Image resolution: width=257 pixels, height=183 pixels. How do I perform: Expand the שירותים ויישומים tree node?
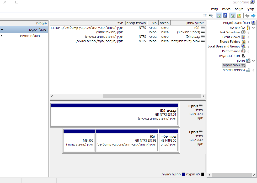(x=253, y=70)
